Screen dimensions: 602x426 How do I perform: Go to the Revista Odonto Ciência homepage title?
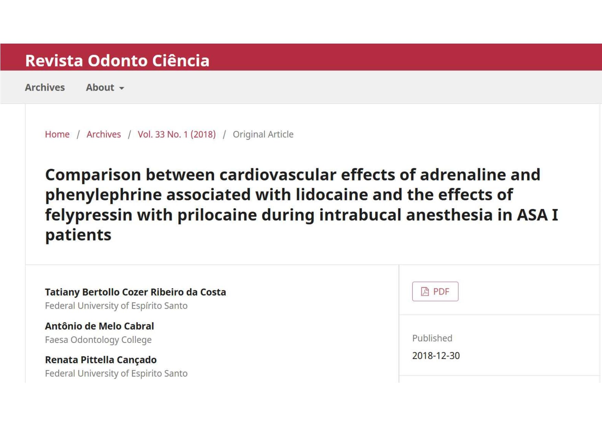[x=117, y=61]
